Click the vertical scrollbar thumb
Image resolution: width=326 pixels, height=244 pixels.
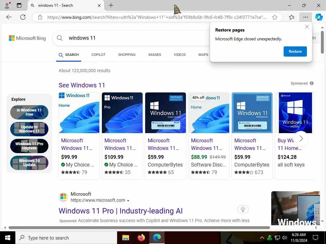[x=322, y=42]
